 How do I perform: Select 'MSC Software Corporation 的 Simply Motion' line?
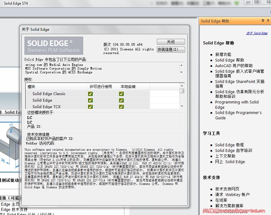coord(64,68)
